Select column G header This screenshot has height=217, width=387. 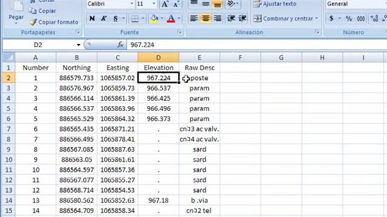pyautogui.click(x=281, y=58)
